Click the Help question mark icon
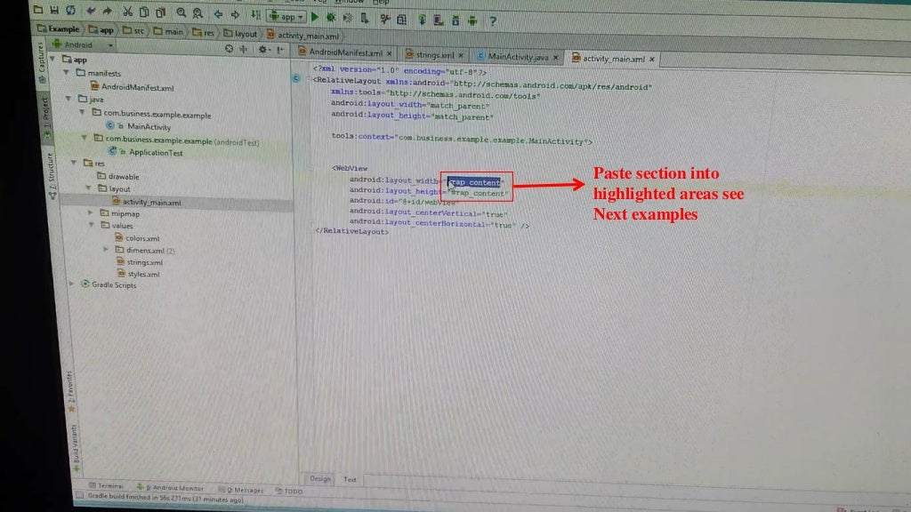The height and width of the screenshot is (512, 911). point(493,22)
